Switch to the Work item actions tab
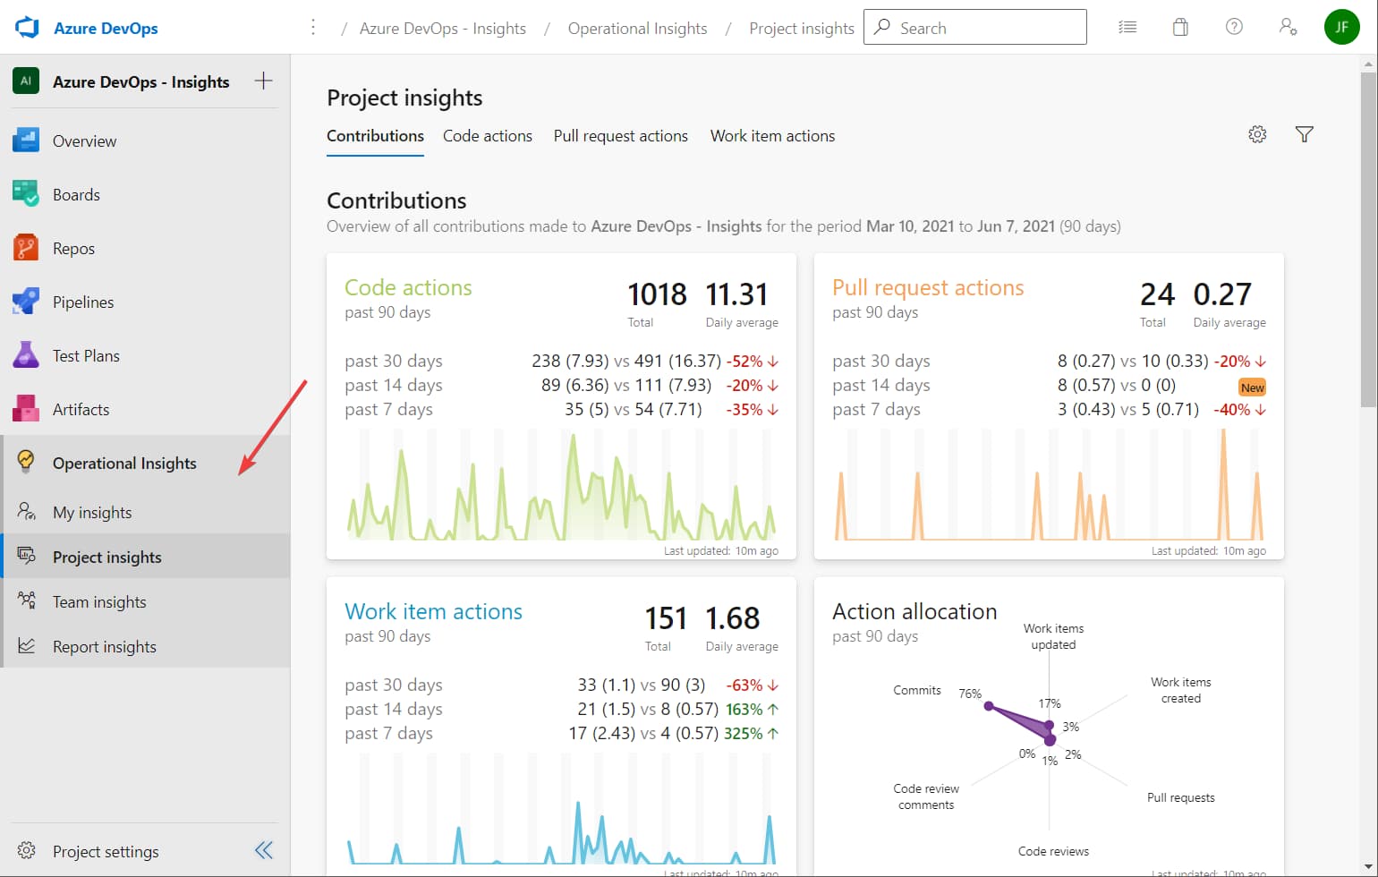 [772, 136]
